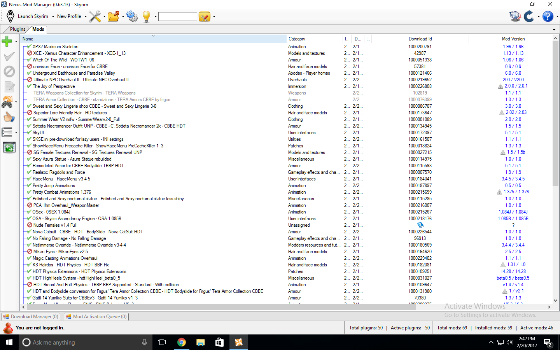The image size is (560, 350).
Task: Click the Skyrim logo launch icon
Action: click(10, 16)
